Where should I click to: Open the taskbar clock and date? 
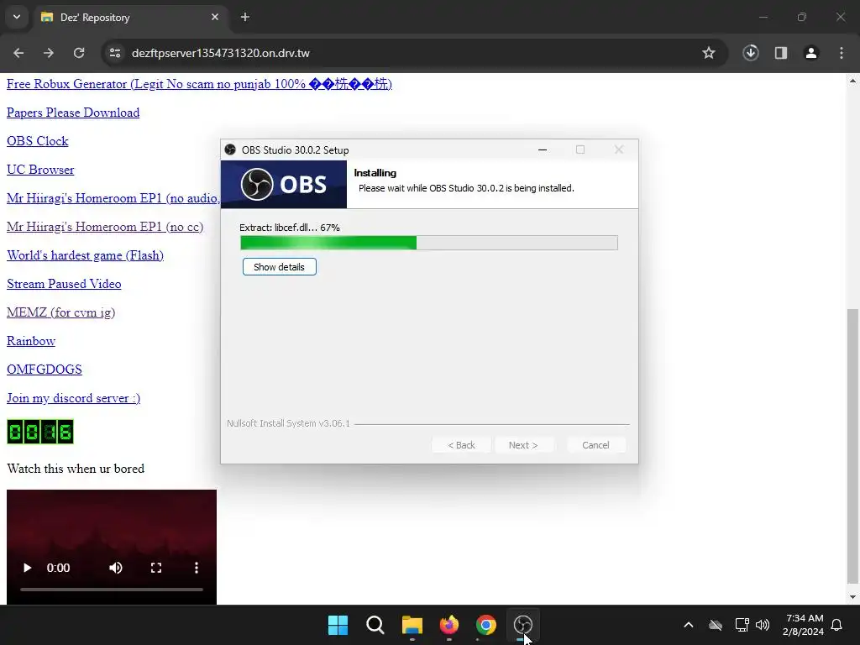tap(803, 625)
